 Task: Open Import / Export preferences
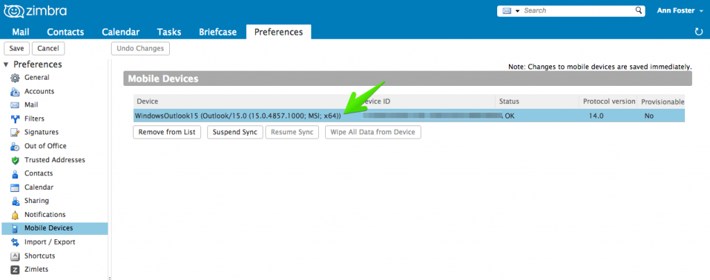[50, 242]
